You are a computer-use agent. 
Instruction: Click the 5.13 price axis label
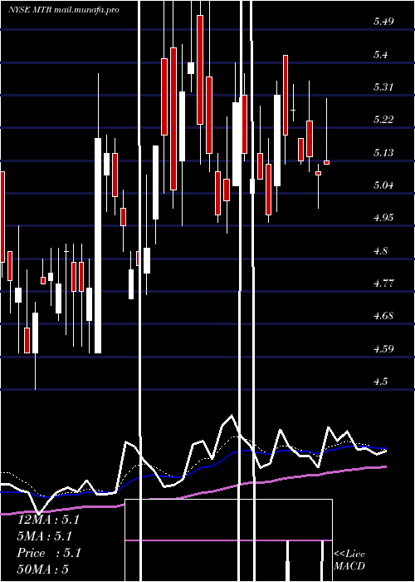point(383,152)
